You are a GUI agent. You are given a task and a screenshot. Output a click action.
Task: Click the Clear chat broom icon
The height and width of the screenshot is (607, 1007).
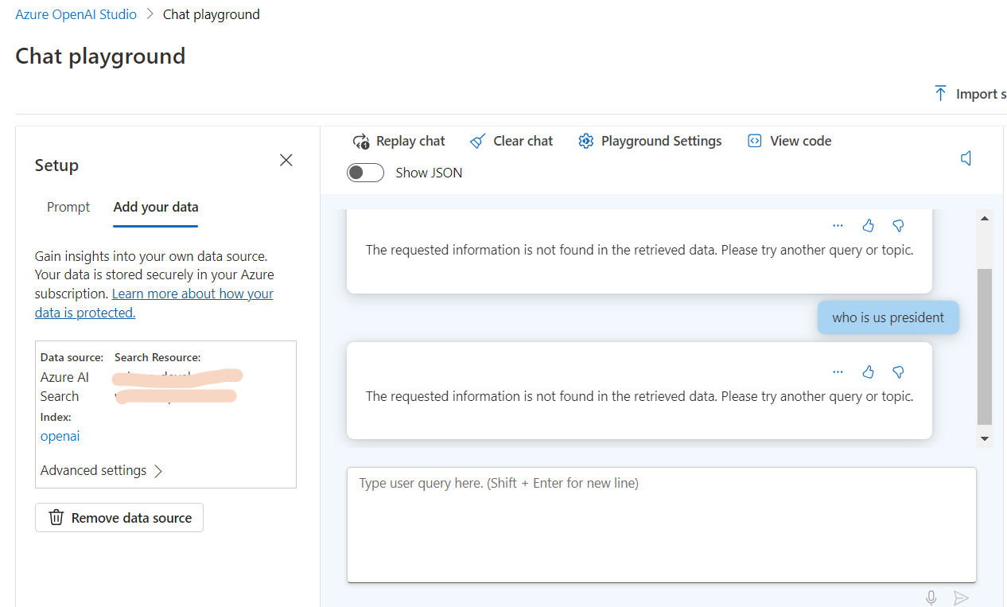point(477,142)
